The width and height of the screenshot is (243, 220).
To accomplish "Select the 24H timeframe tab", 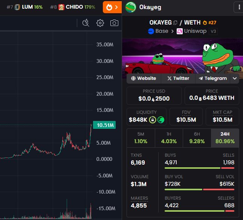I will [225, 138].
